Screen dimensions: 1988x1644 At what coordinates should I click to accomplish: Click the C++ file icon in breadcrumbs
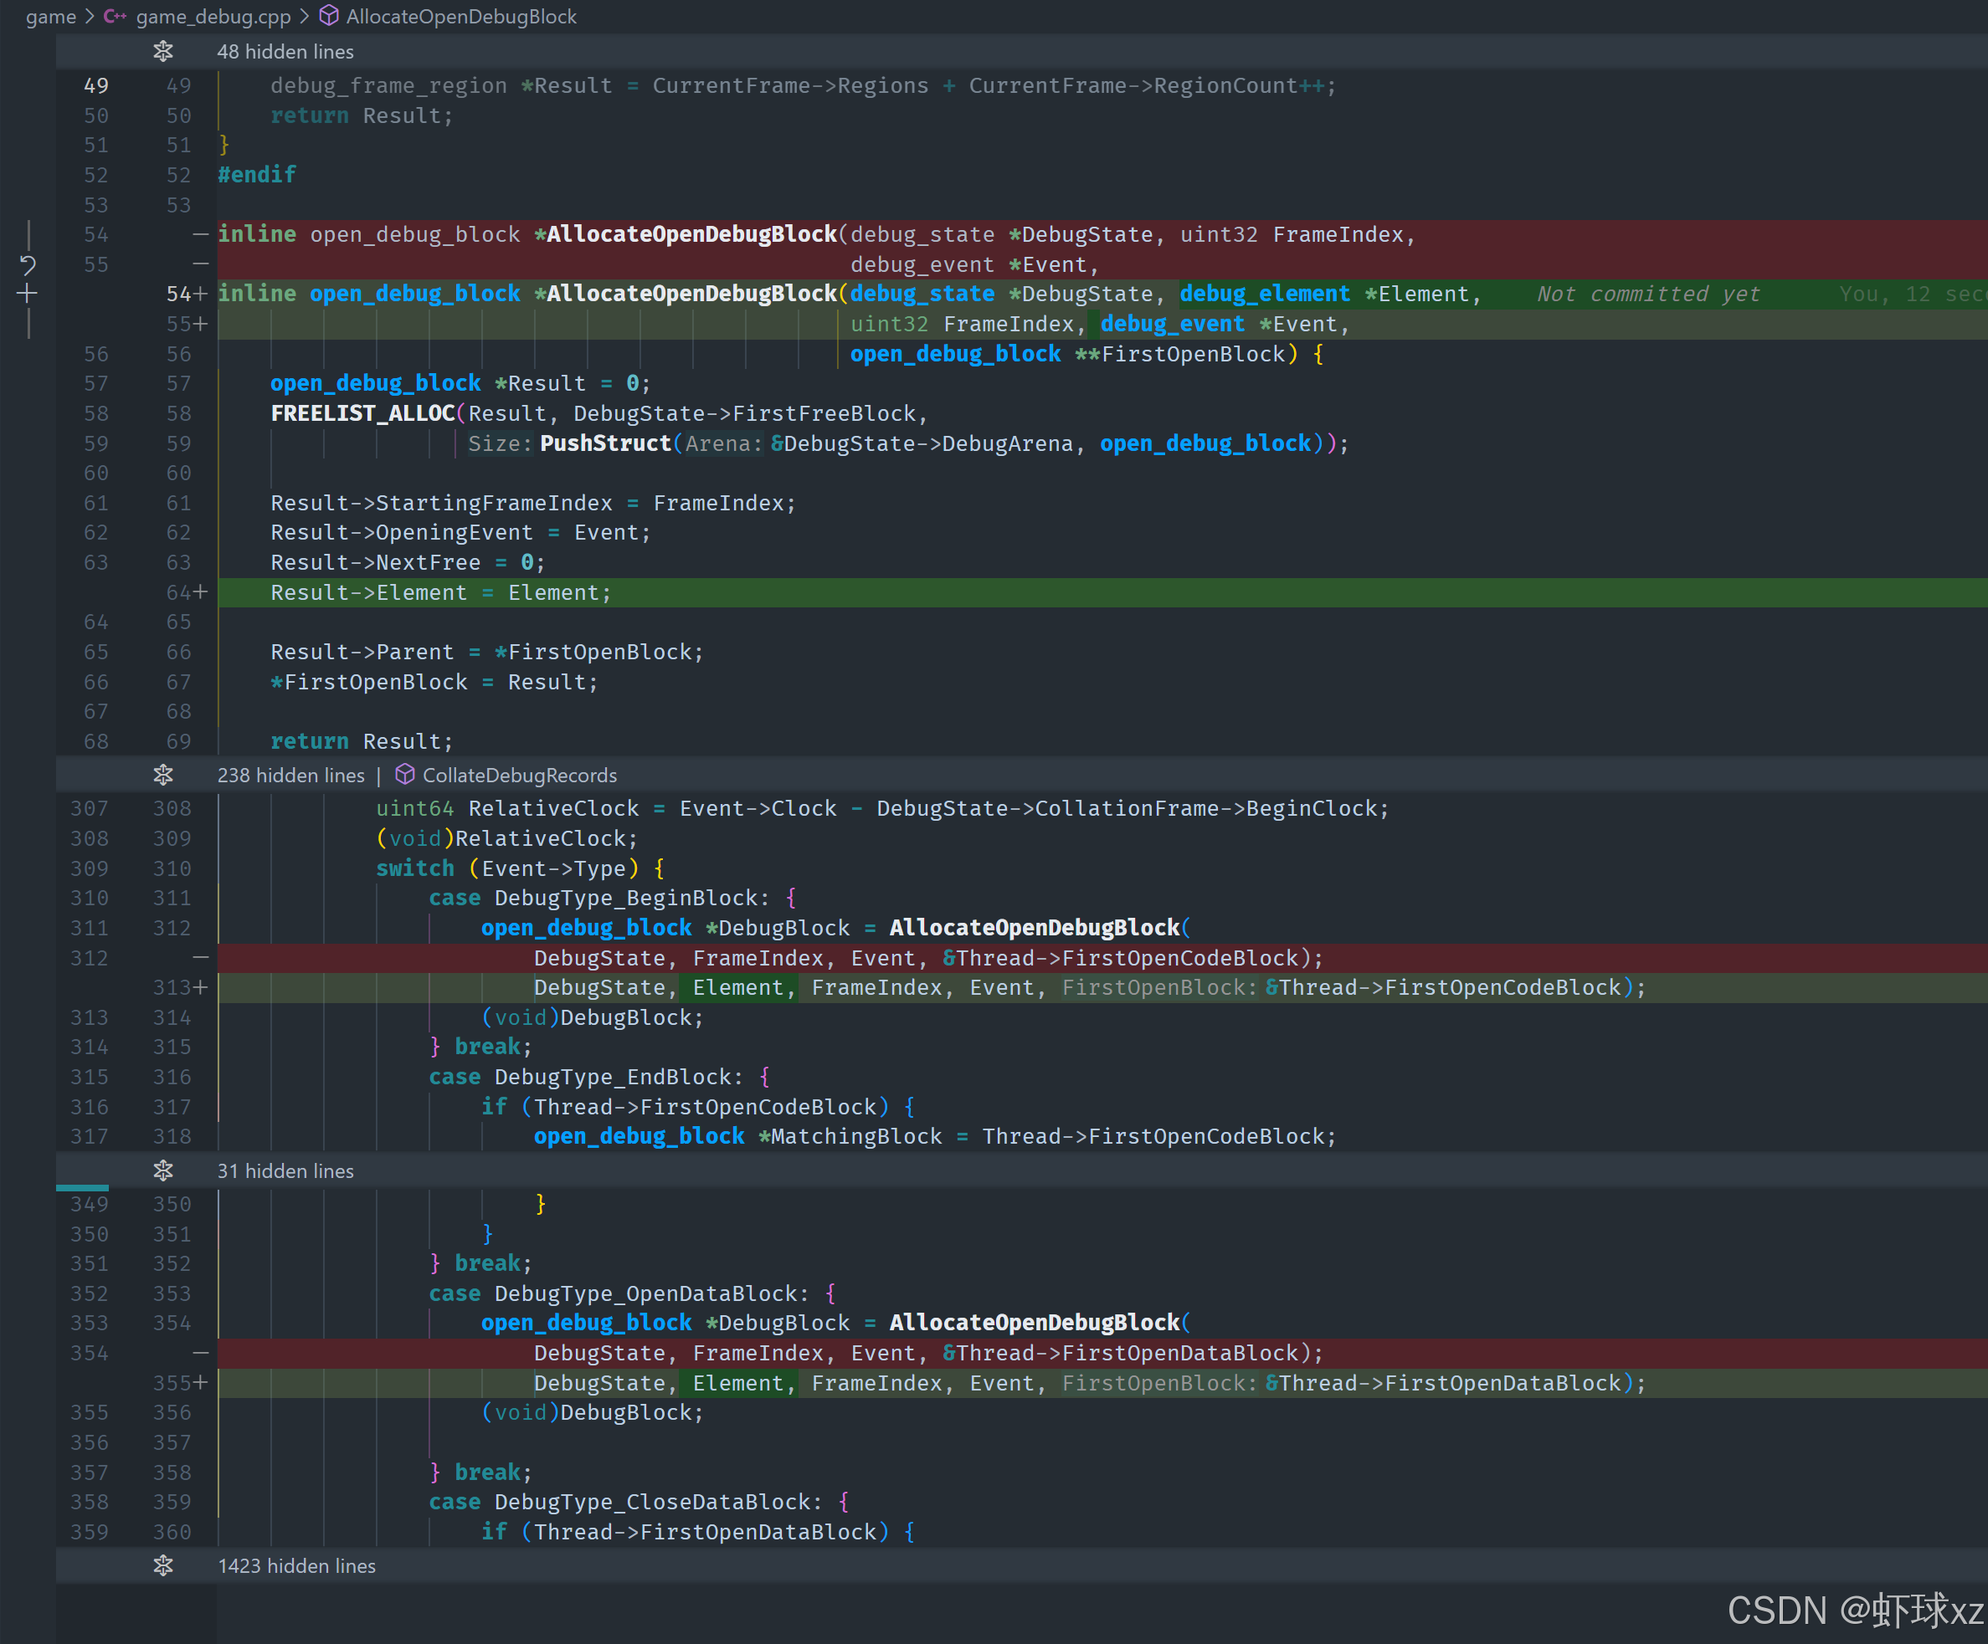(x=115, y=16)
